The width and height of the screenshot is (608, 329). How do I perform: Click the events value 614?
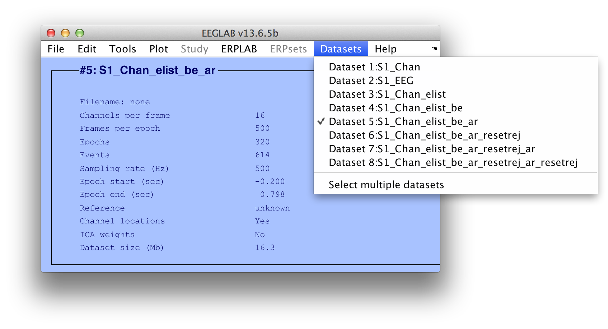(262, 155)
